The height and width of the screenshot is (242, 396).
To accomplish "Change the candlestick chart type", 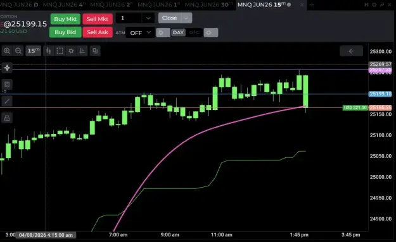I will coord(49,51).
